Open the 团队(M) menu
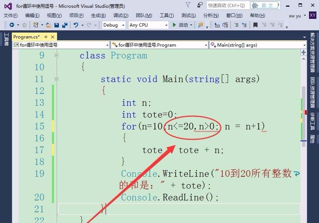Viewport: 319px width, 223px height. (144, 16)
